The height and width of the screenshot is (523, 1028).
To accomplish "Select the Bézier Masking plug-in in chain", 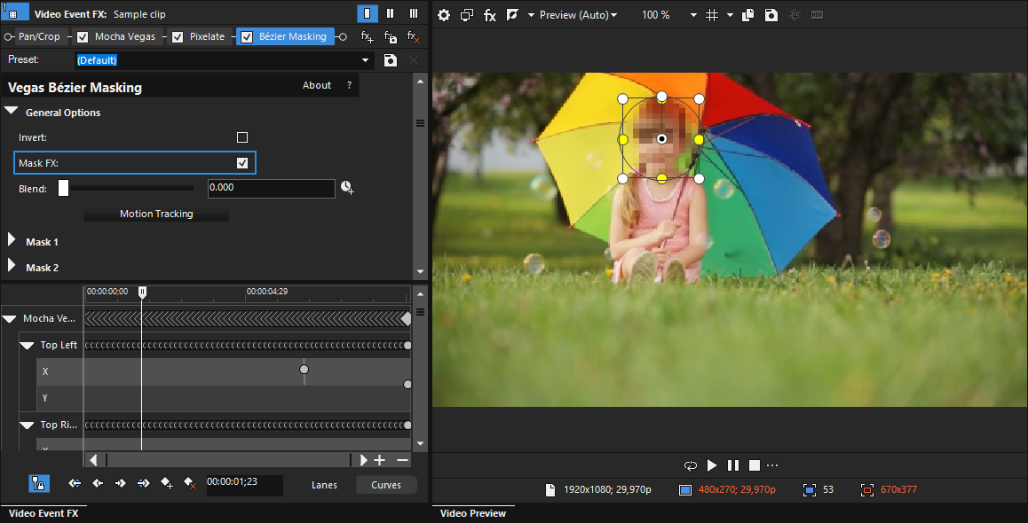I will (292, 36).
